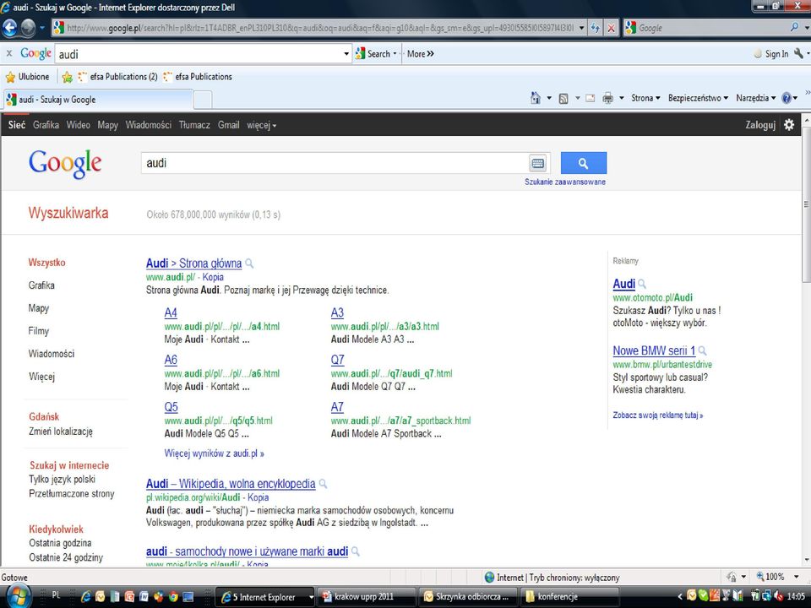Open the Q7 sitelink
The width and height of the screenshot is (811, 608).
(x=337, y=360)
